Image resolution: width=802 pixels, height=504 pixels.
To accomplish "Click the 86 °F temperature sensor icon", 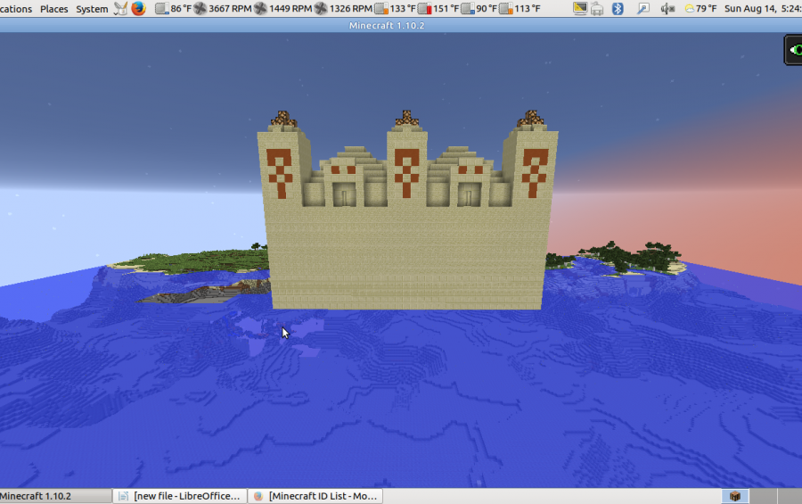I will point(161,8).
